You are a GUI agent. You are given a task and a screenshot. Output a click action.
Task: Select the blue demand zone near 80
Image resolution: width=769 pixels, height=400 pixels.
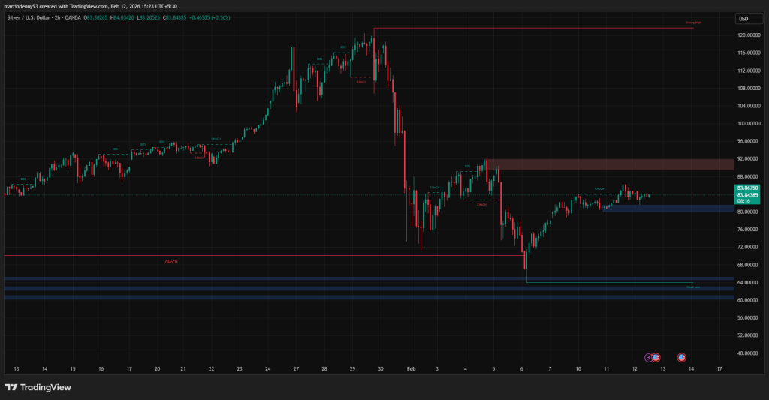pos(667,208)
